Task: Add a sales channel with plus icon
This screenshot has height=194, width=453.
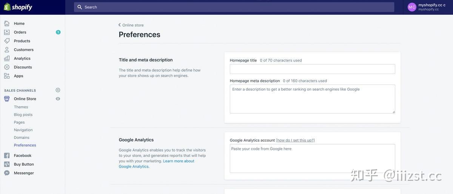Action: pos(58,90)
